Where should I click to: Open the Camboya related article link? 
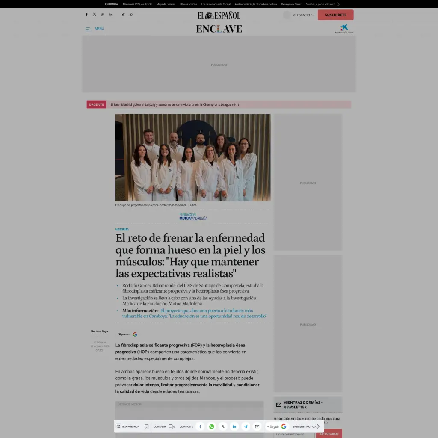click(x=195, y=313)
